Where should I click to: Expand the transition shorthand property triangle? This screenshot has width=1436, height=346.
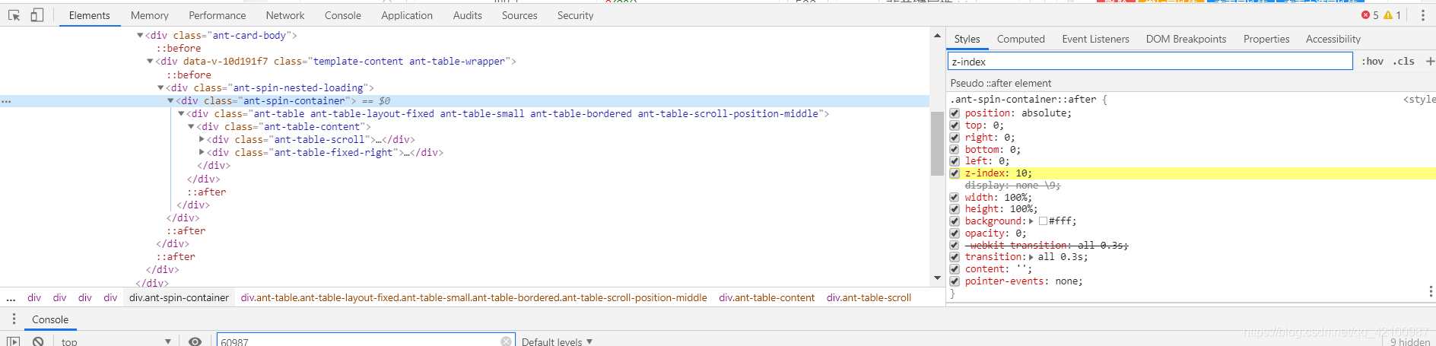1031,257
